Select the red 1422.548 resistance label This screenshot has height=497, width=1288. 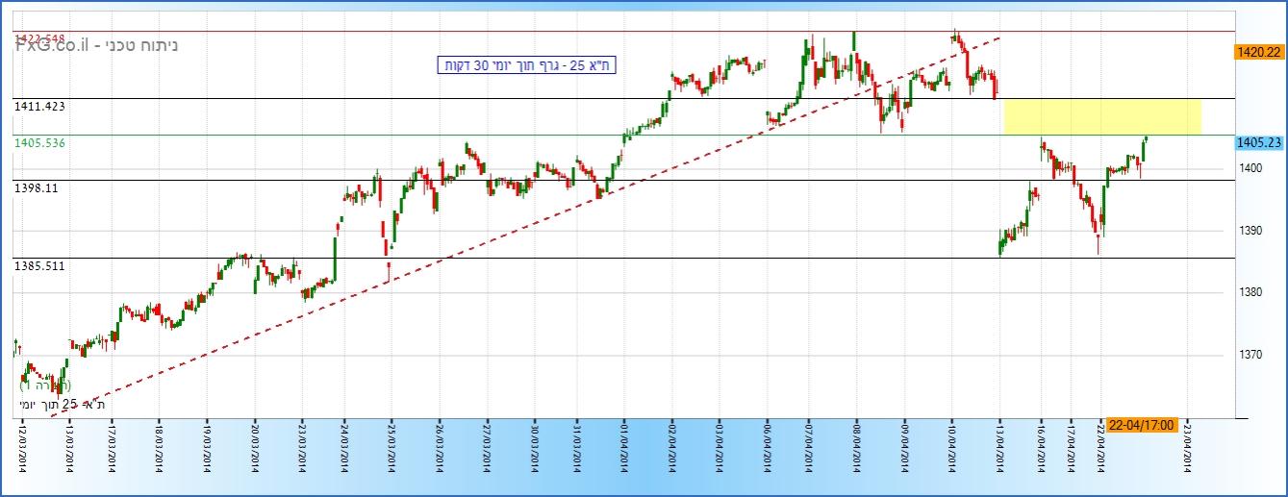pos(39,37)
